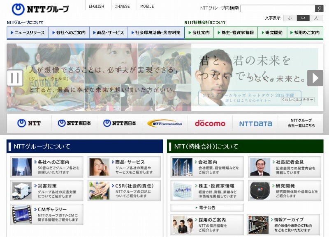Click the woman-on-phone thumbnail for 商品・サービス

click(x=100, y=167)
